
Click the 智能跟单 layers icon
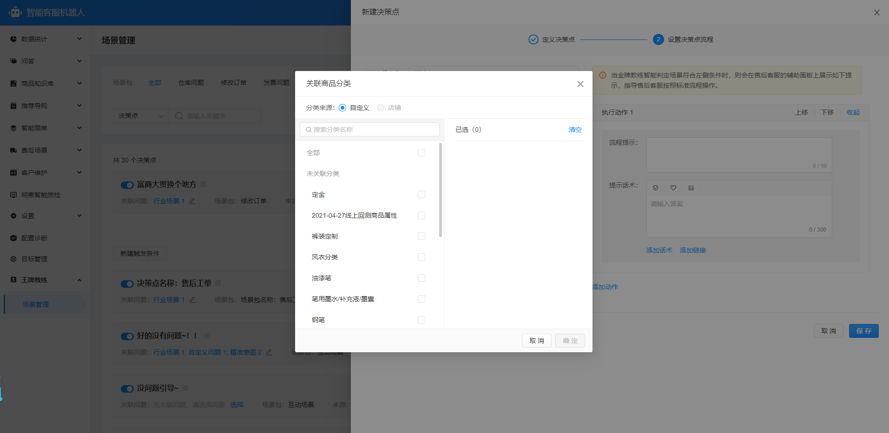[x=13, y=128]
